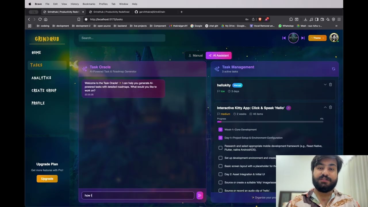Screen dimensions: 368x207
Task: Expand the hellokity task chevron
Action: (325, 85)
